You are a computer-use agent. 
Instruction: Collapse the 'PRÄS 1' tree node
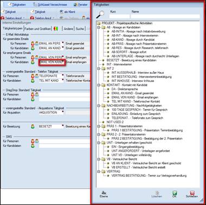99,126
